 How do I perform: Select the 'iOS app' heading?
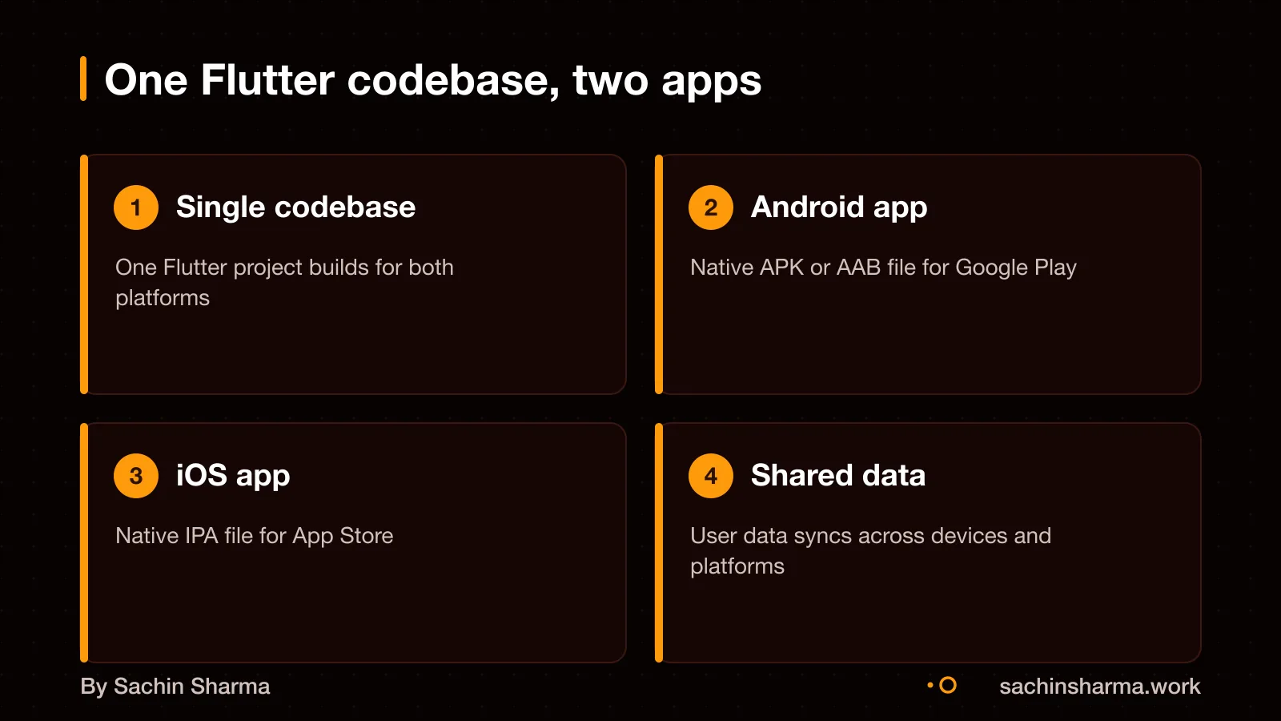coord(233,476)
